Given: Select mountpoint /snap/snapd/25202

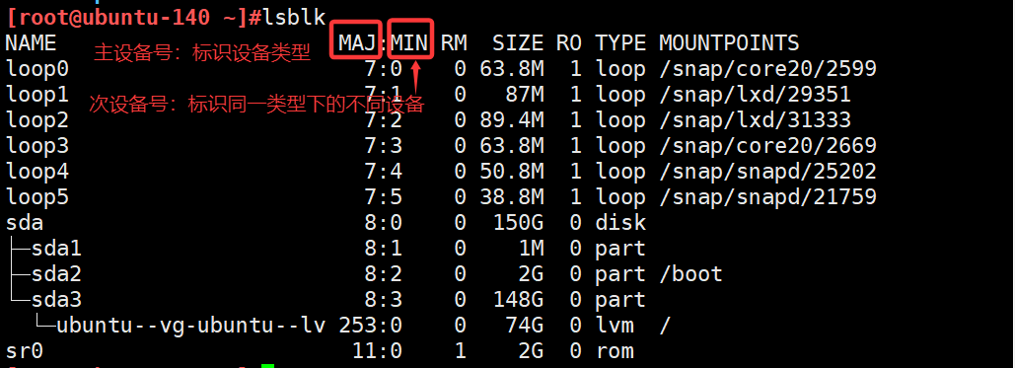Looking at the screenshot, I should 767,171.
